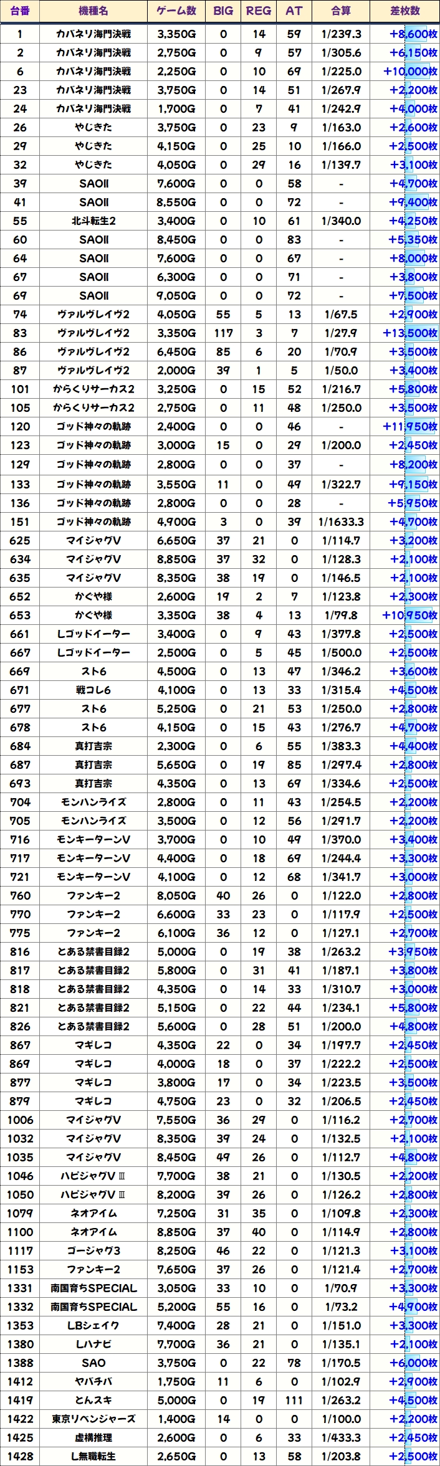
Task: Click the BIG count 117 cell
Action: (x=223, y=333)
